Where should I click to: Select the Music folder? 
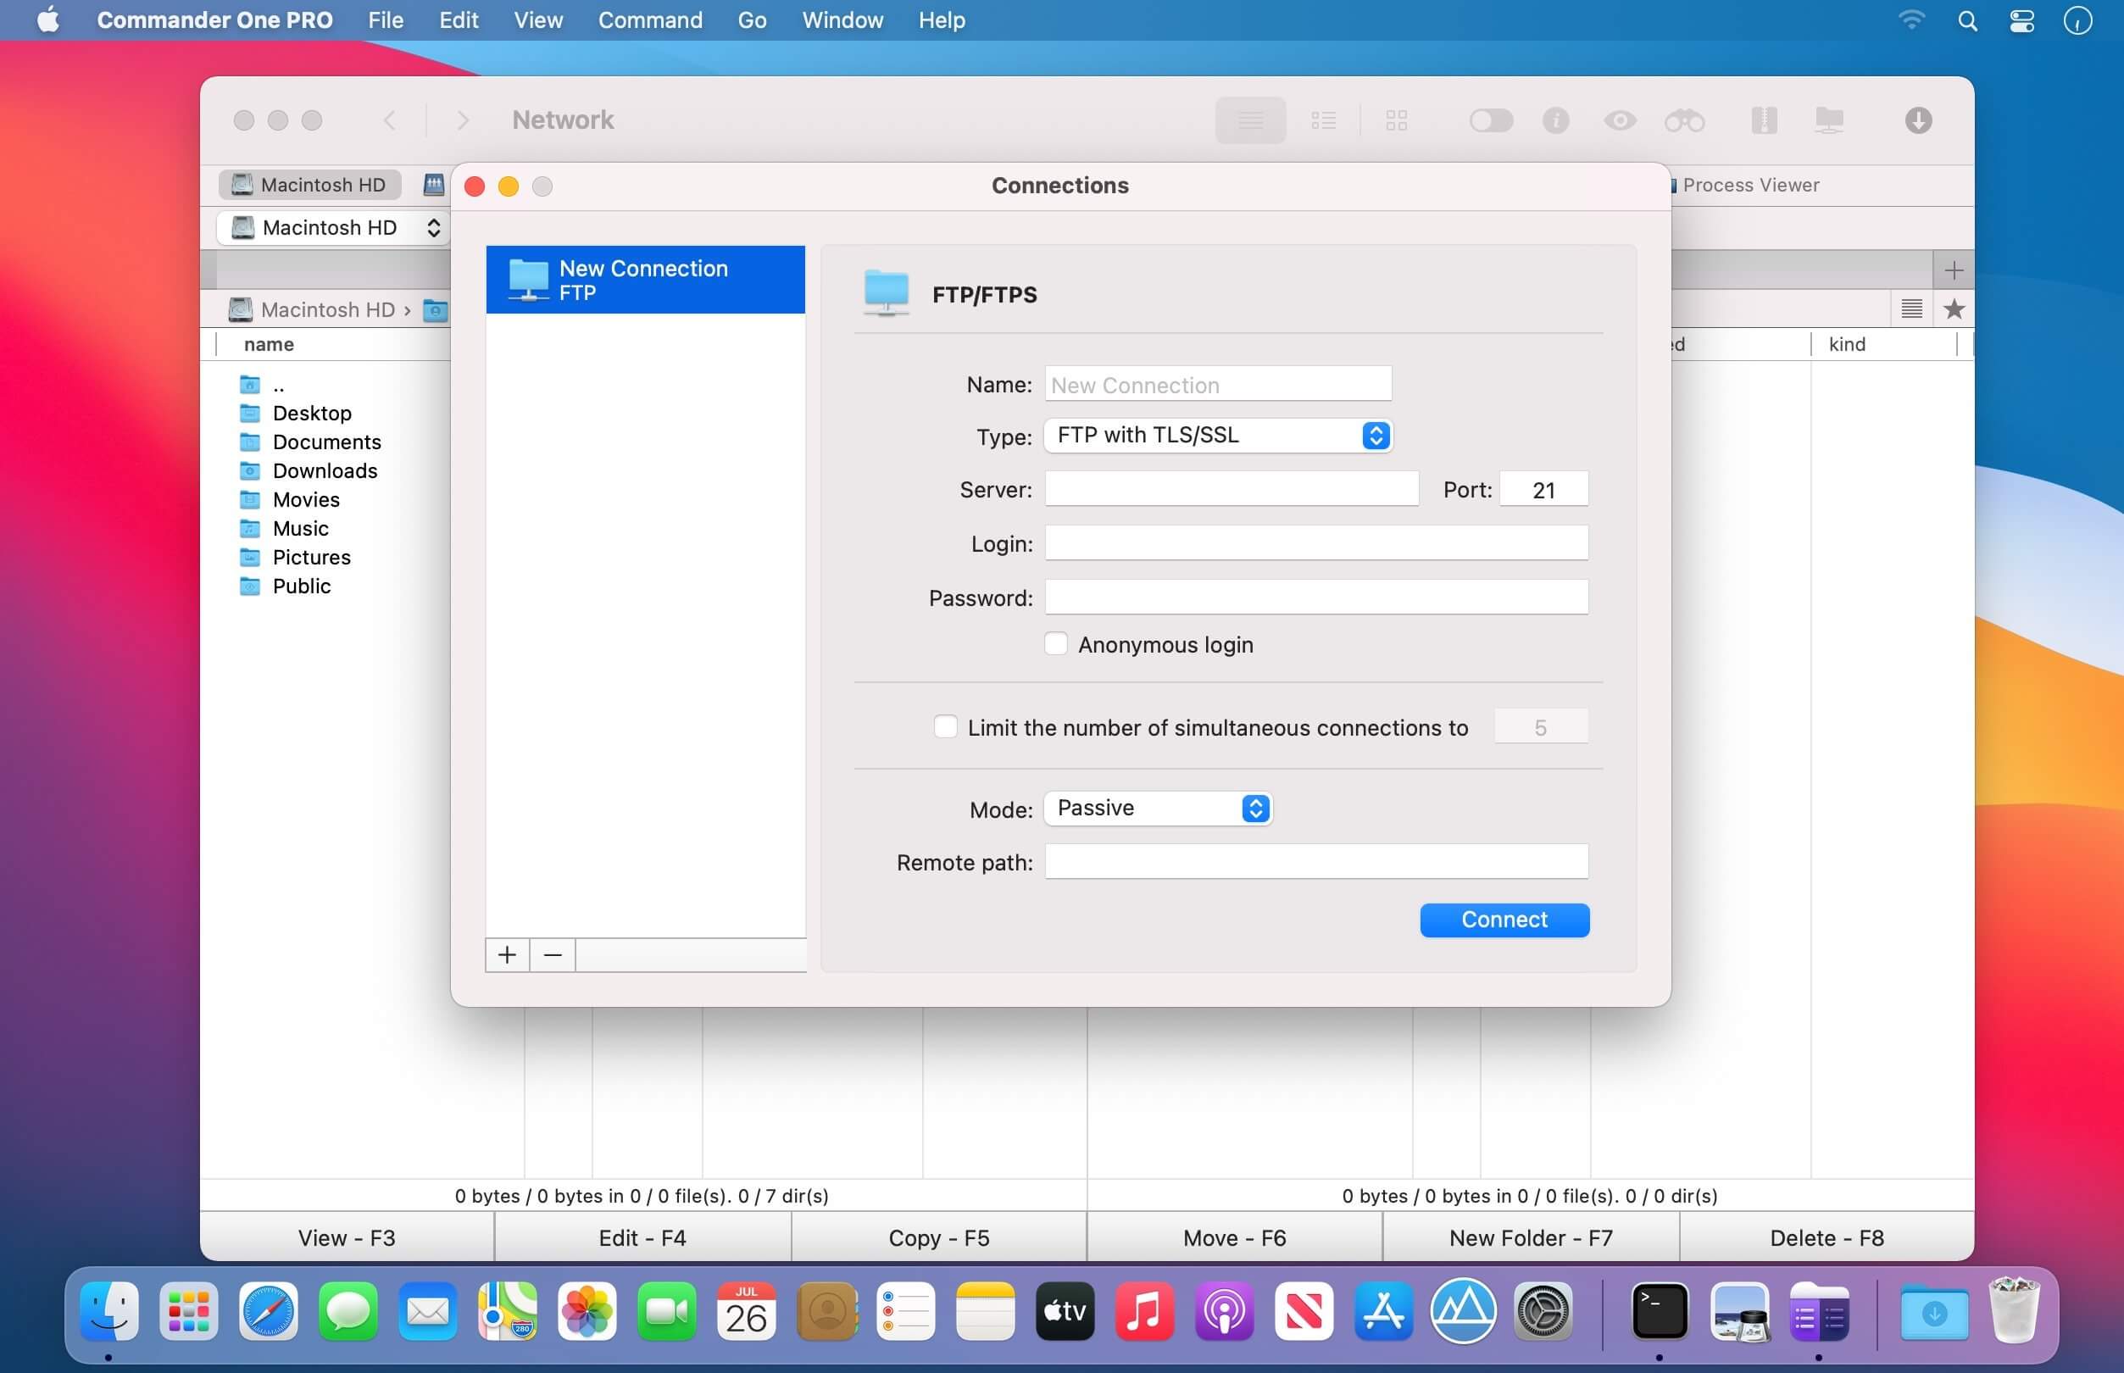click(x=300, y=528)
